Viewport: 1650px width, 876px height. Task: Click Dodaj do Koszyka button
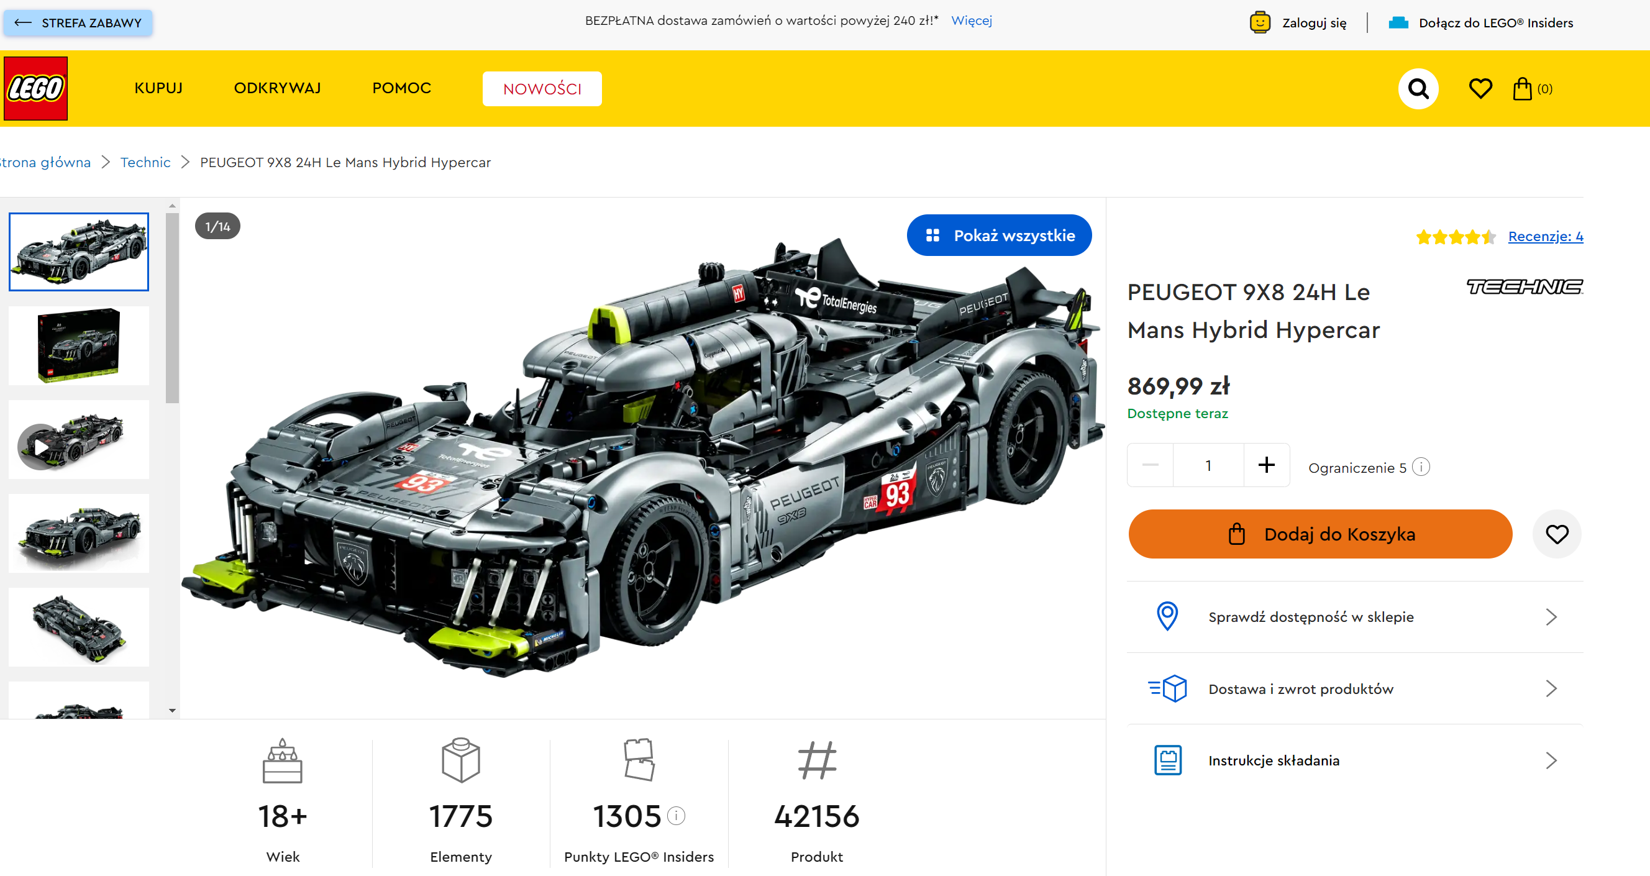1320,534
